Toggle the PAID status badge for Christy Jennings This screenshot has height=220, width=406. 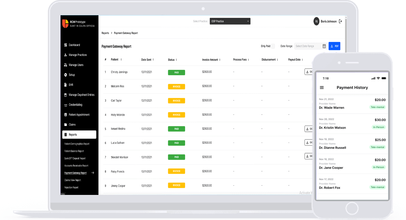click(176, 72)
